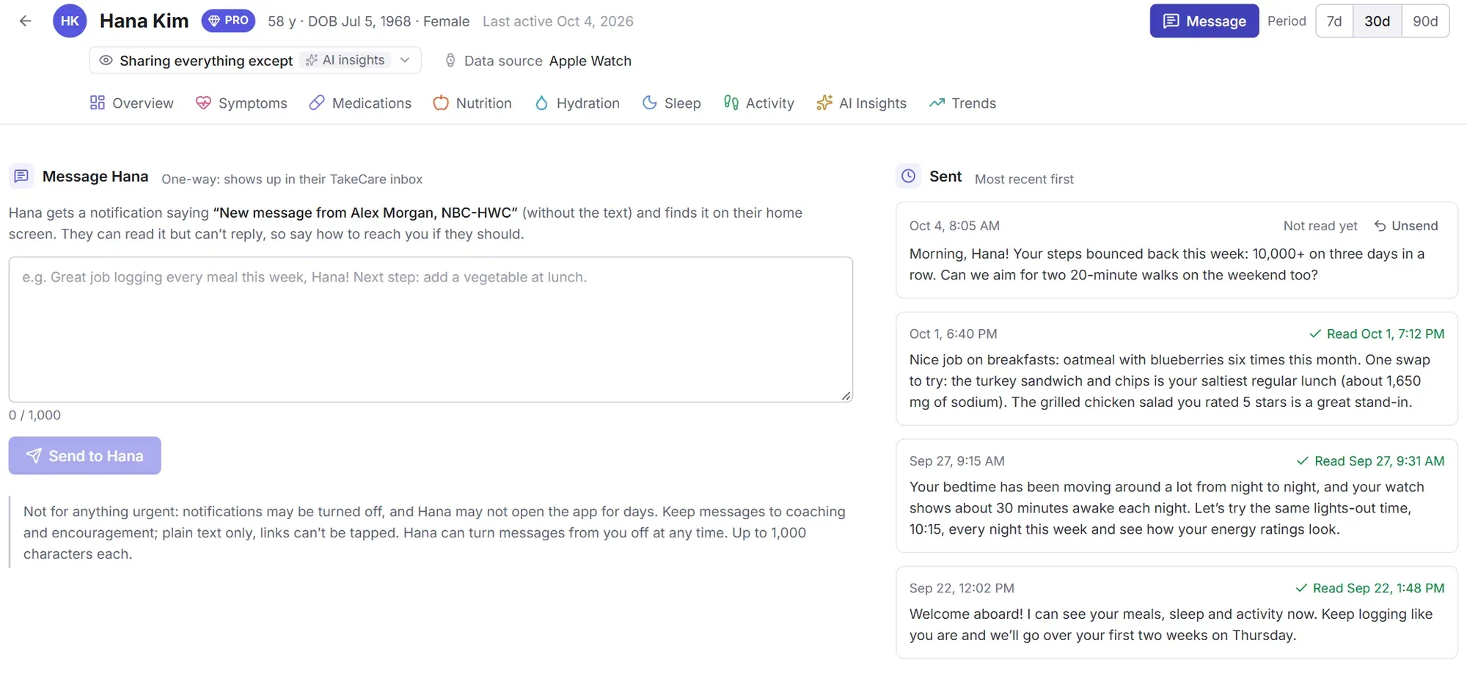
Task: Set period to 7d
Action: pyautogui.click(x=1334, y=21)
